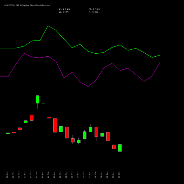Click the red candle for 10 Nov
Screen dimensions: 184x184
pyautogui.click(x=32, y=118)
